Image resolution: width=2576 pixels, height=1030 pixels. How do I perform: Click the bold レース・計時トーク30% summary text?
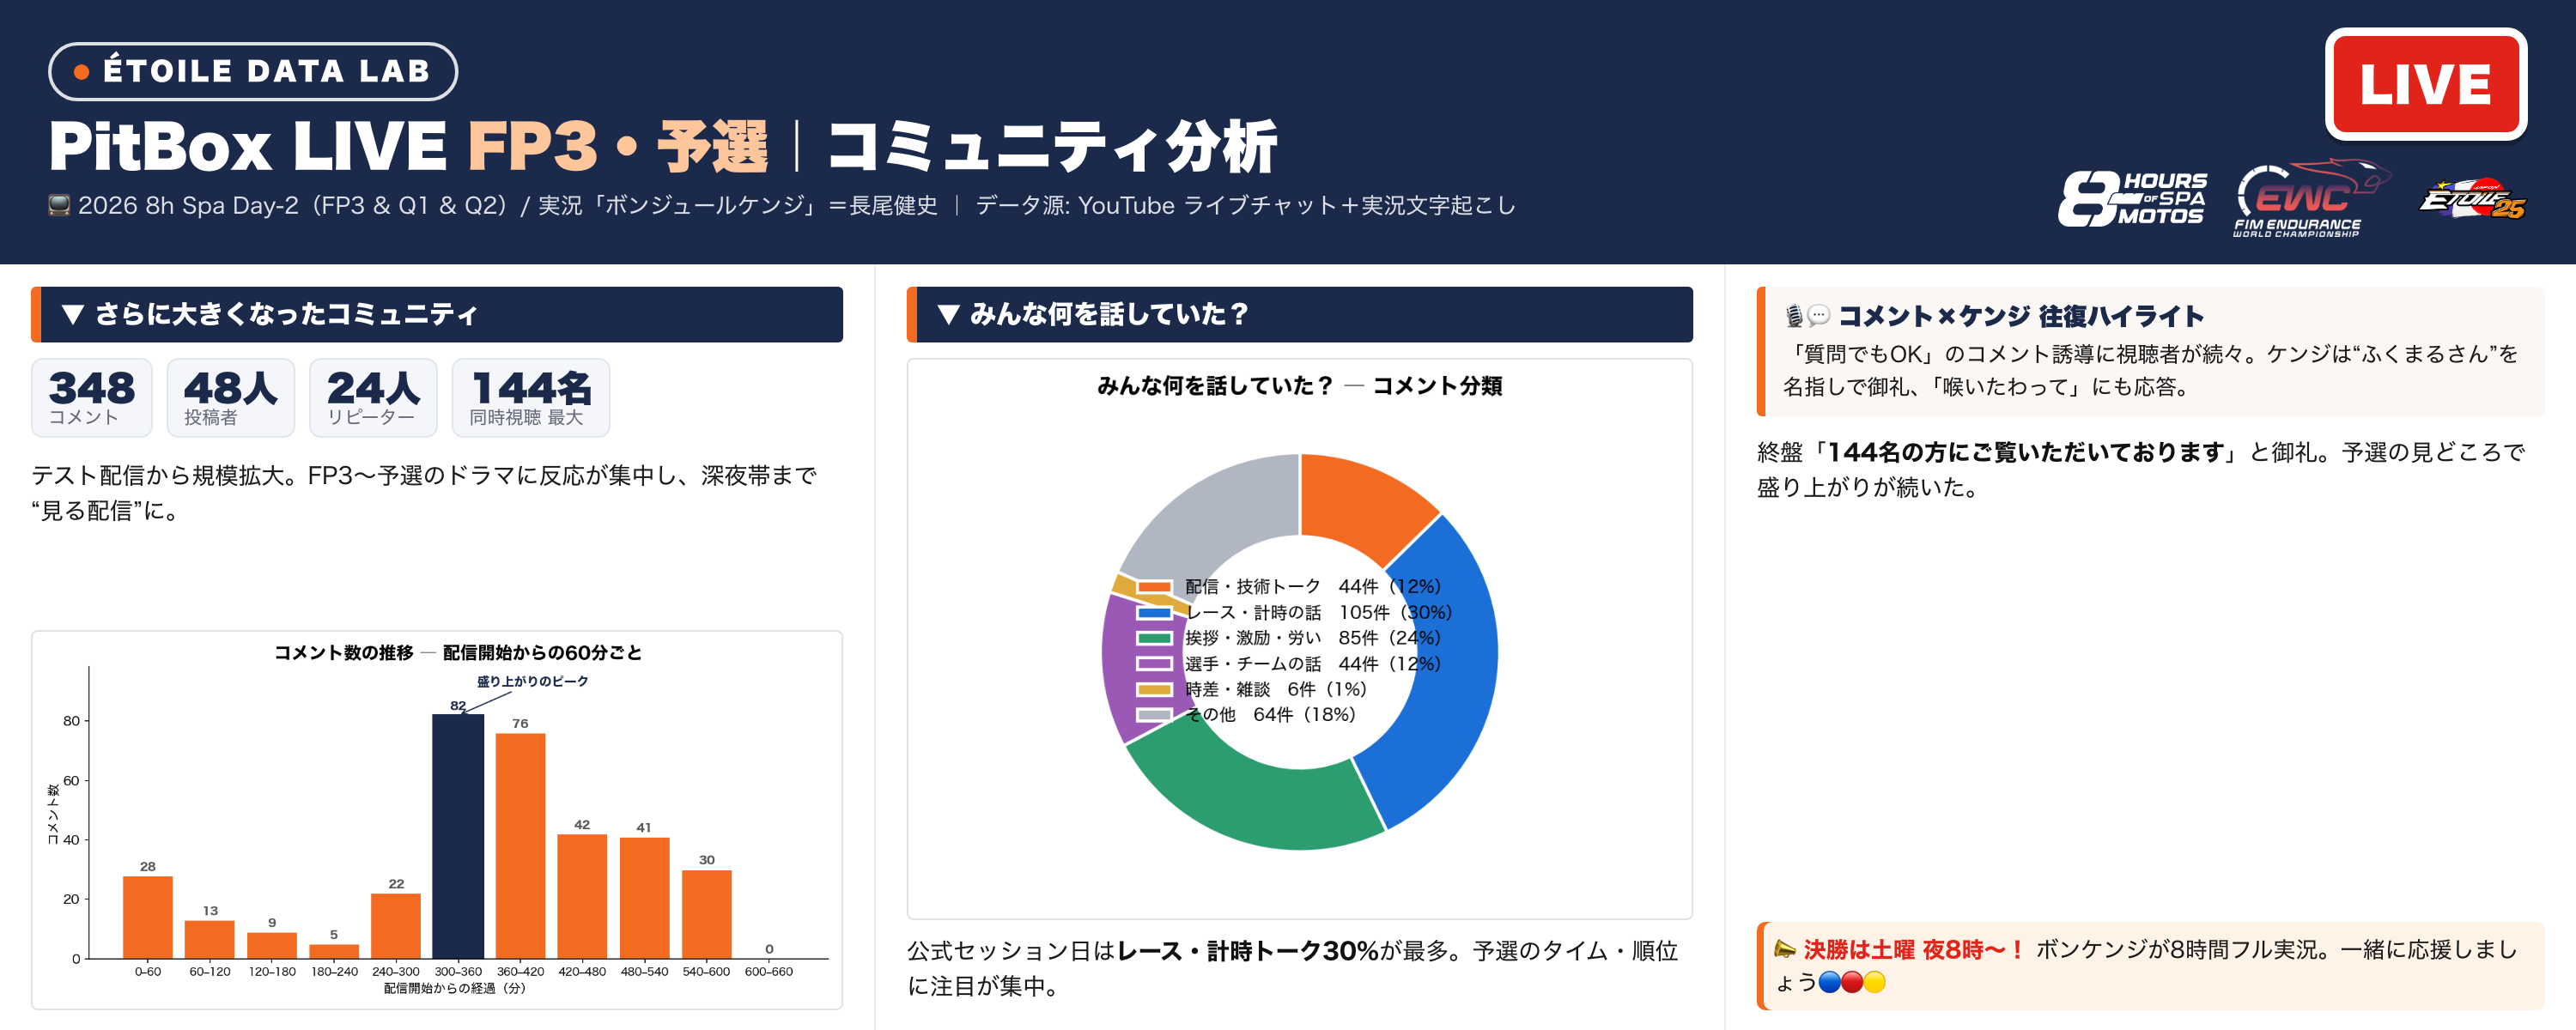(x=1248, y=951)
